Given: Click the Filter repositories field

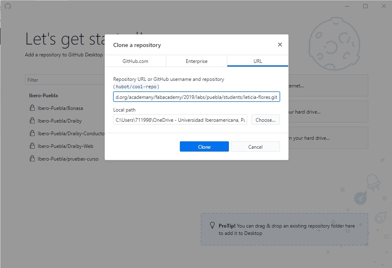Looking at the screenshot, I should [x=65, y=80].
